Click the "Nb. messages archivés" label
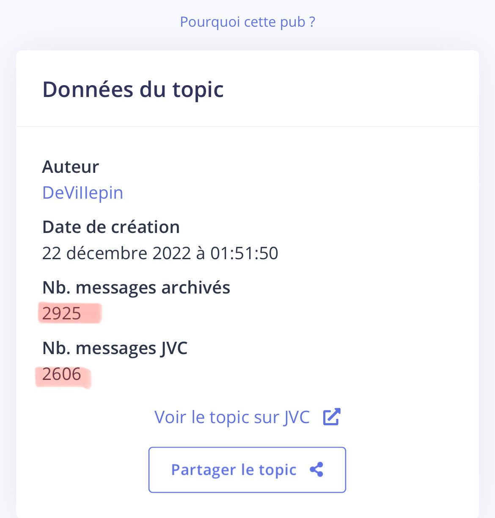The height and width of the screenshot is (518, 495). (x=136, y=288)
